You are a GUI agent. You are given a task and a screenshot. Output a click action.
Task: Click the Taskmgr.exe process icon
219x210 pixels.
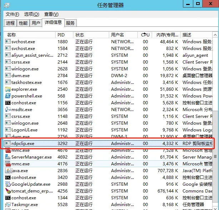tap(8, 205)
